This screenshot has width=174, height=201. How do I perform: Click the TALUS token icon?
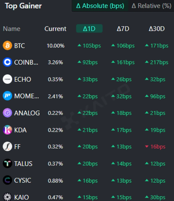(7, 164)
